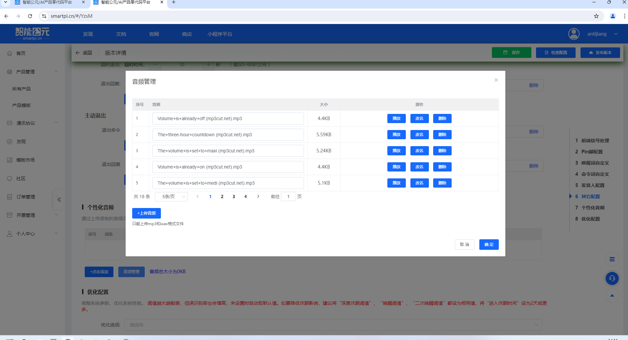This screenshot has width=628, height=340.
Task: Click the user avatar icon
Action: pyautogui.click(x=574, y=34)
